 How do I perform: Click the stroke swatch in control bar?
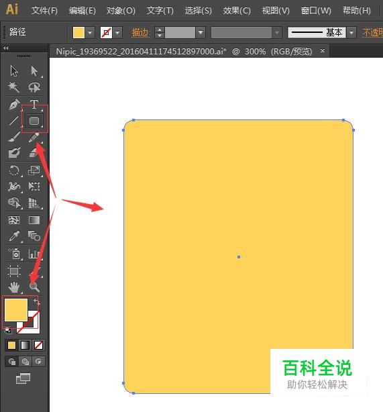click(x=106, y=33)
